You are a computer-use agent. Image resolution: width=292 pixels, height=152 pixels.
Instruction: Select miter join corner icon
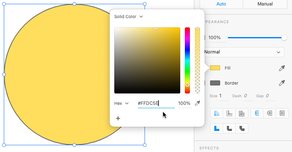click(x=216, y=128)
